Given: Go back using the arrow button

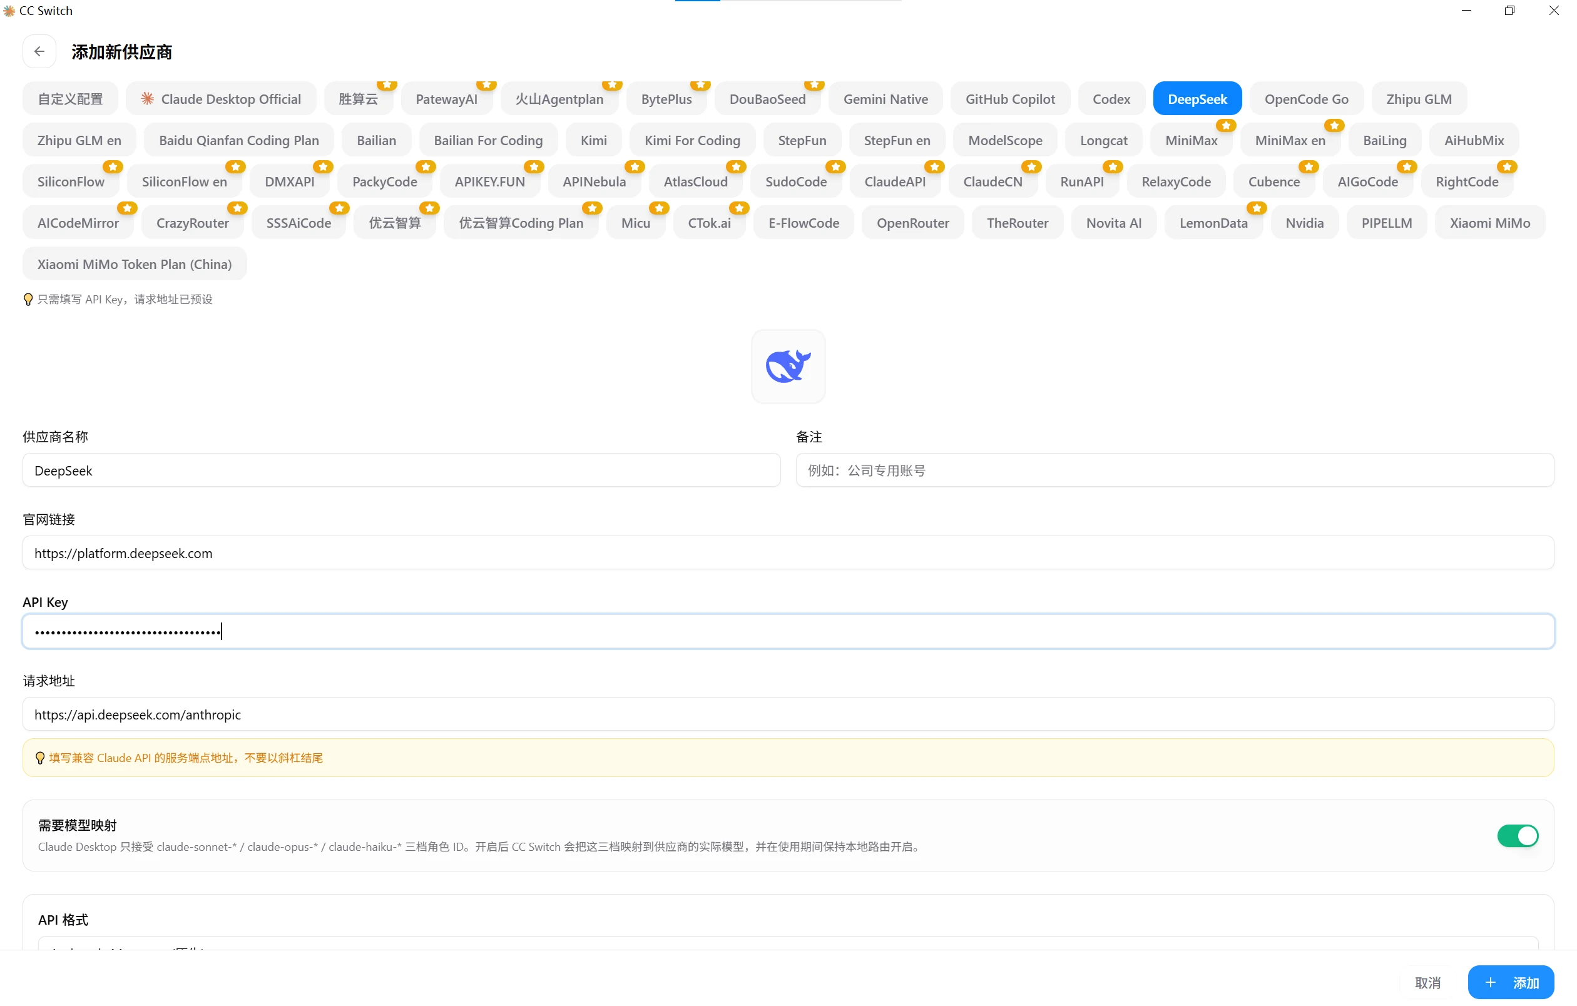Looking at the screenshot, I should tap(39, 52).
